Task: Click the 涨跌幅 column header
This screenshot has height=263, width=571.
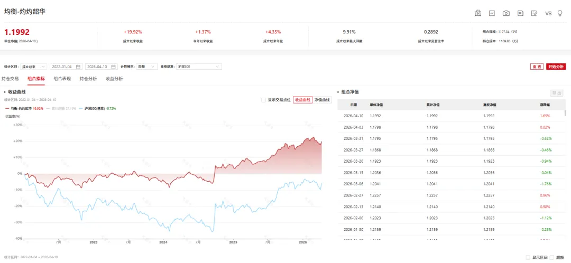Action: (545, 105)
